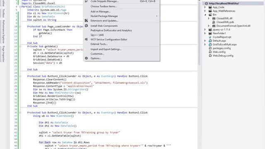Collapse the Page_Load sub outline
Screen dimensions: 265x149
tap(20, 26)
